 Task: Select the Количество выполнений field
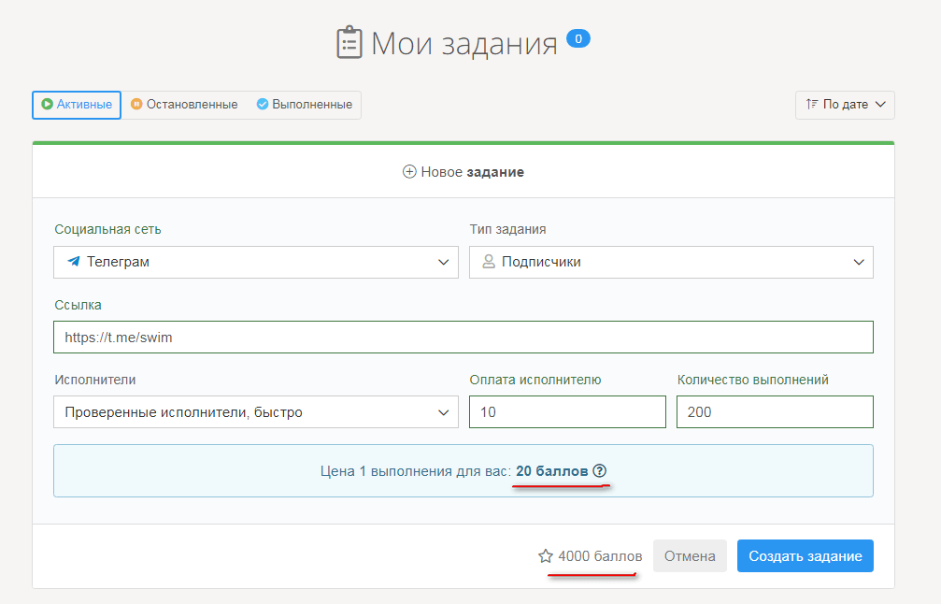(x=775, y=411)
